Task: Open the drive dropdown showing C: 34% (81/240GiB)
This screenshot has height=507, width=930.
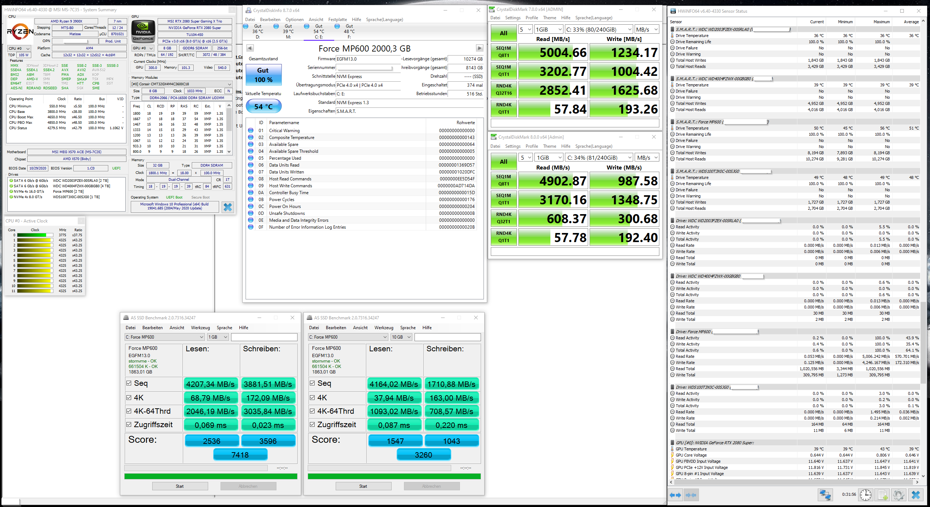Action: pyautogui.click(x=599, y=158)
